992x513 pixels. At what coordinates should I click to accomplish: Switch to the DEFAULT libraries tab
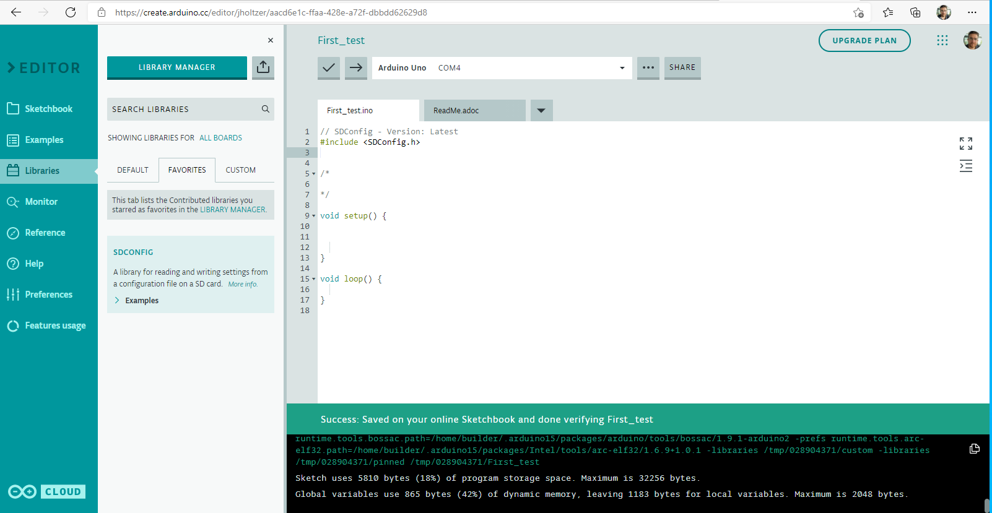tap(133, 170)
